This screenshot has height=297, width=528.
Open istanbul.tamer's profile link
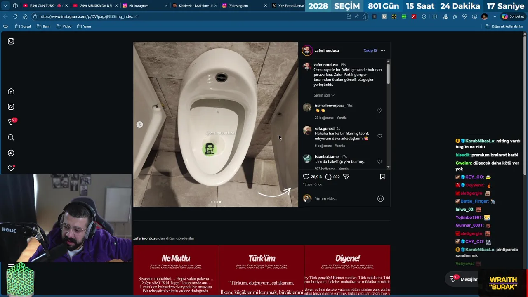coord(327,157)
